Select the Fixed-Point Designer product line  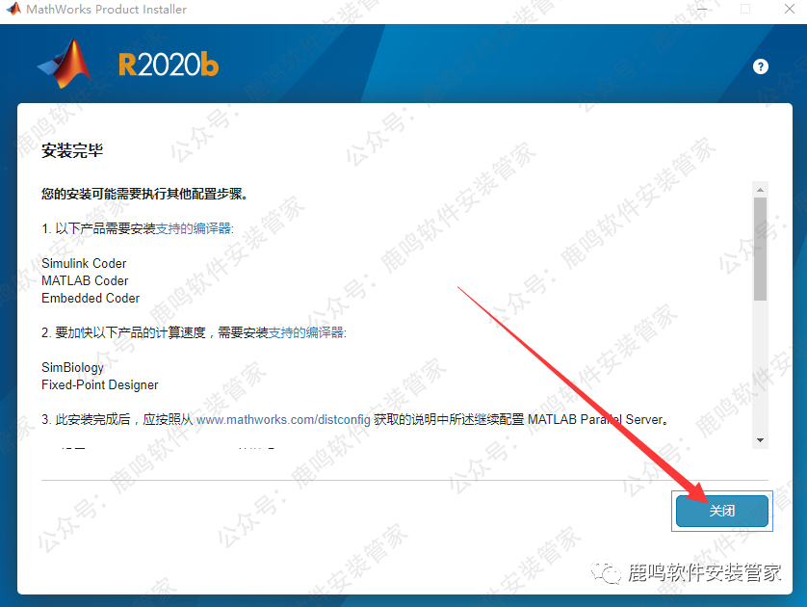pyautogui.click(x=99, y=384)
